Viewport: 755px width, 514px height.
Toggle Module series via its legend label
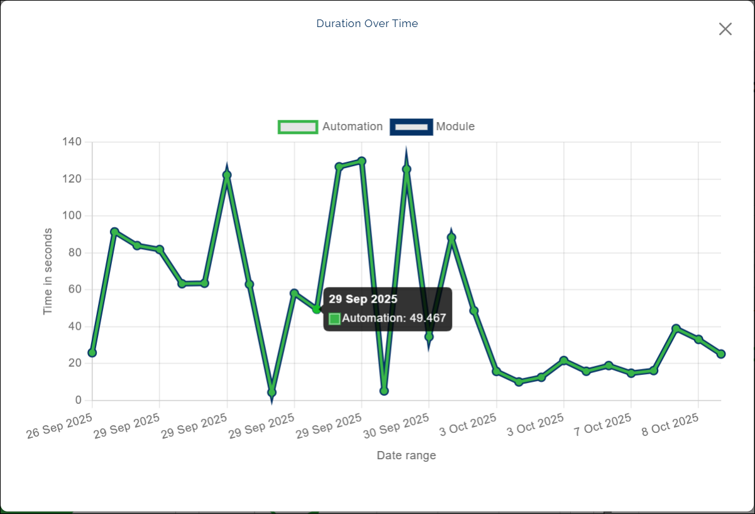(455, 126)
